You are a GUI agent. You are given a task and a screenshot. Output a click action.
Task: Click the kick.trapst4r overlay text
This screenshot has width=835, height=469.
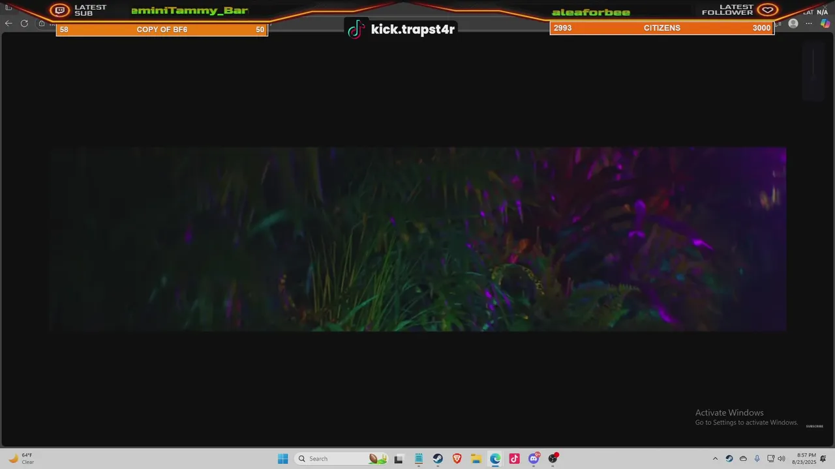point(412,29)
